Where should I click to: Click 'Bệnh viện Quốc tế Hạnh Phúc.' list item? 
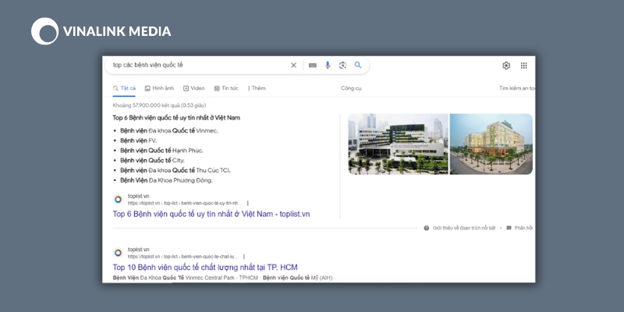tap(161, 151)
